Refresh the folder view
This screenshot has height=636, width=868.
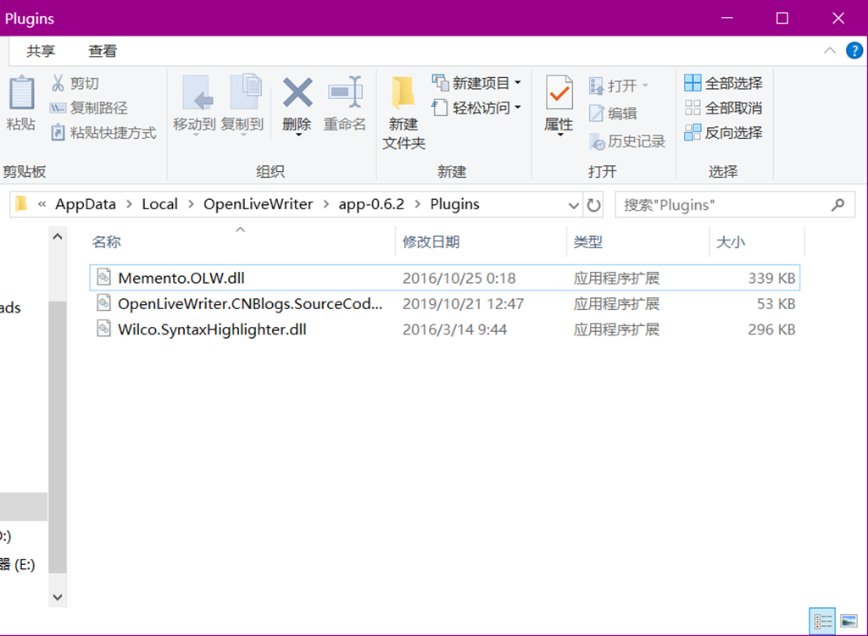(x=592, y=203)
